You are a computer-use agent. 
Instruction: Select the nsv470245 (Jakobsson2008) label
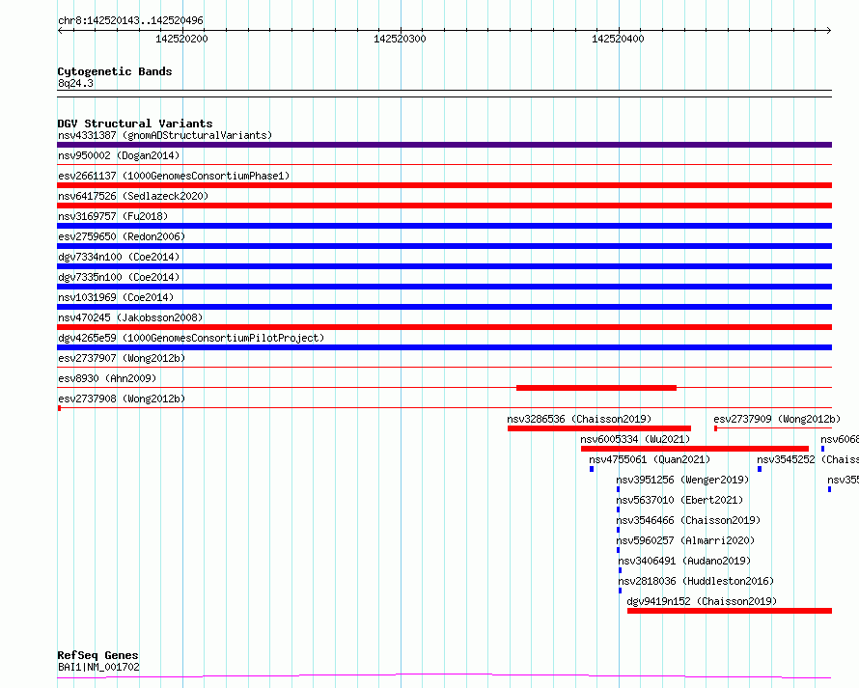(130, 317)
